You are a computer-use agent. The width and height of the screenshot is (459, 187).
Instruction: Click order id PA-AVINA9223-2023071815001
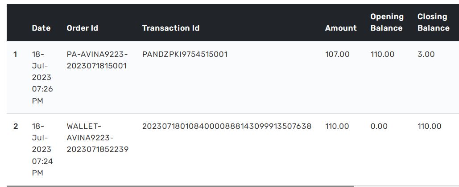tap(97, 60)
